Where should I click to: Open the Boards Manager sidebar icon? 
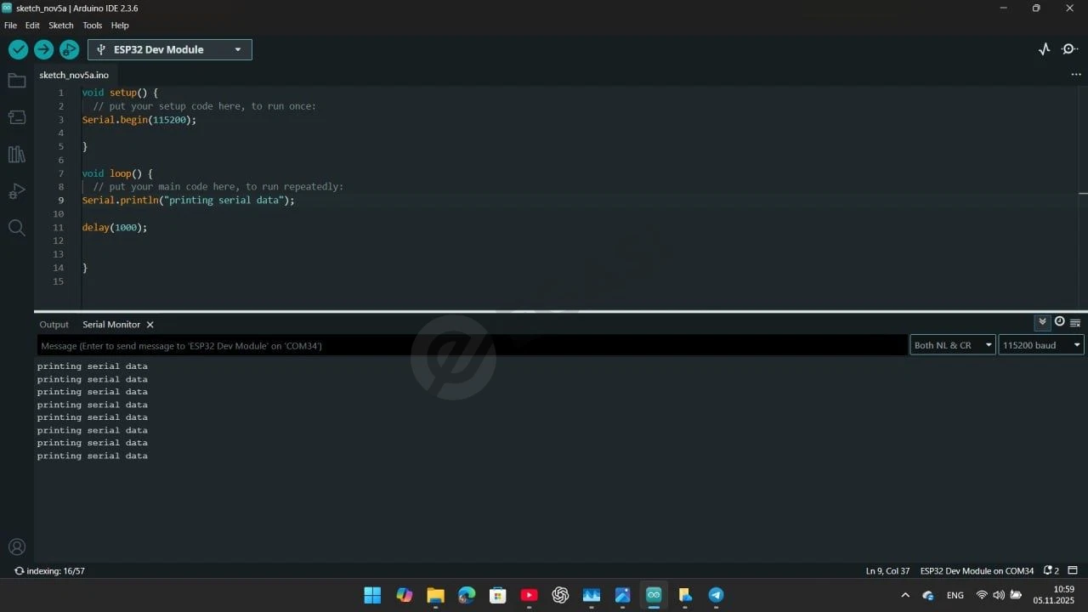(16, 117)
